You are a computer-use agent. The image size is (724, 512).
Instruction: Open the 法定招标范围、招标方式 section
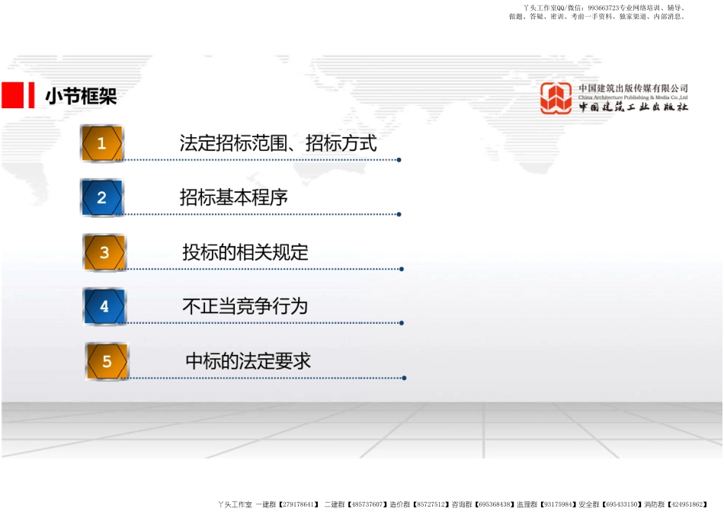[278, 143]
